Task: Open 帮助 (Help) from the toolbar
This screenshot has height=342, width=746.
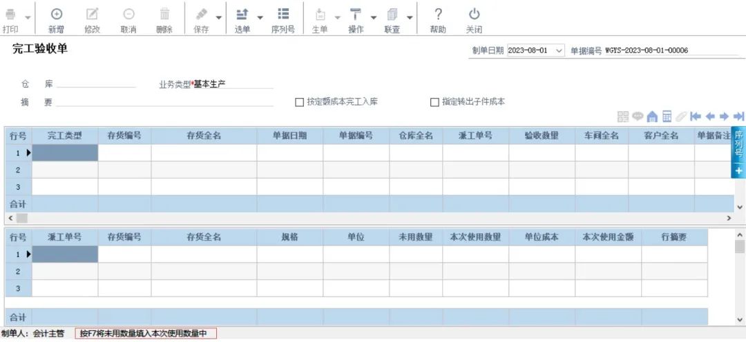Action: coord(438,14)
